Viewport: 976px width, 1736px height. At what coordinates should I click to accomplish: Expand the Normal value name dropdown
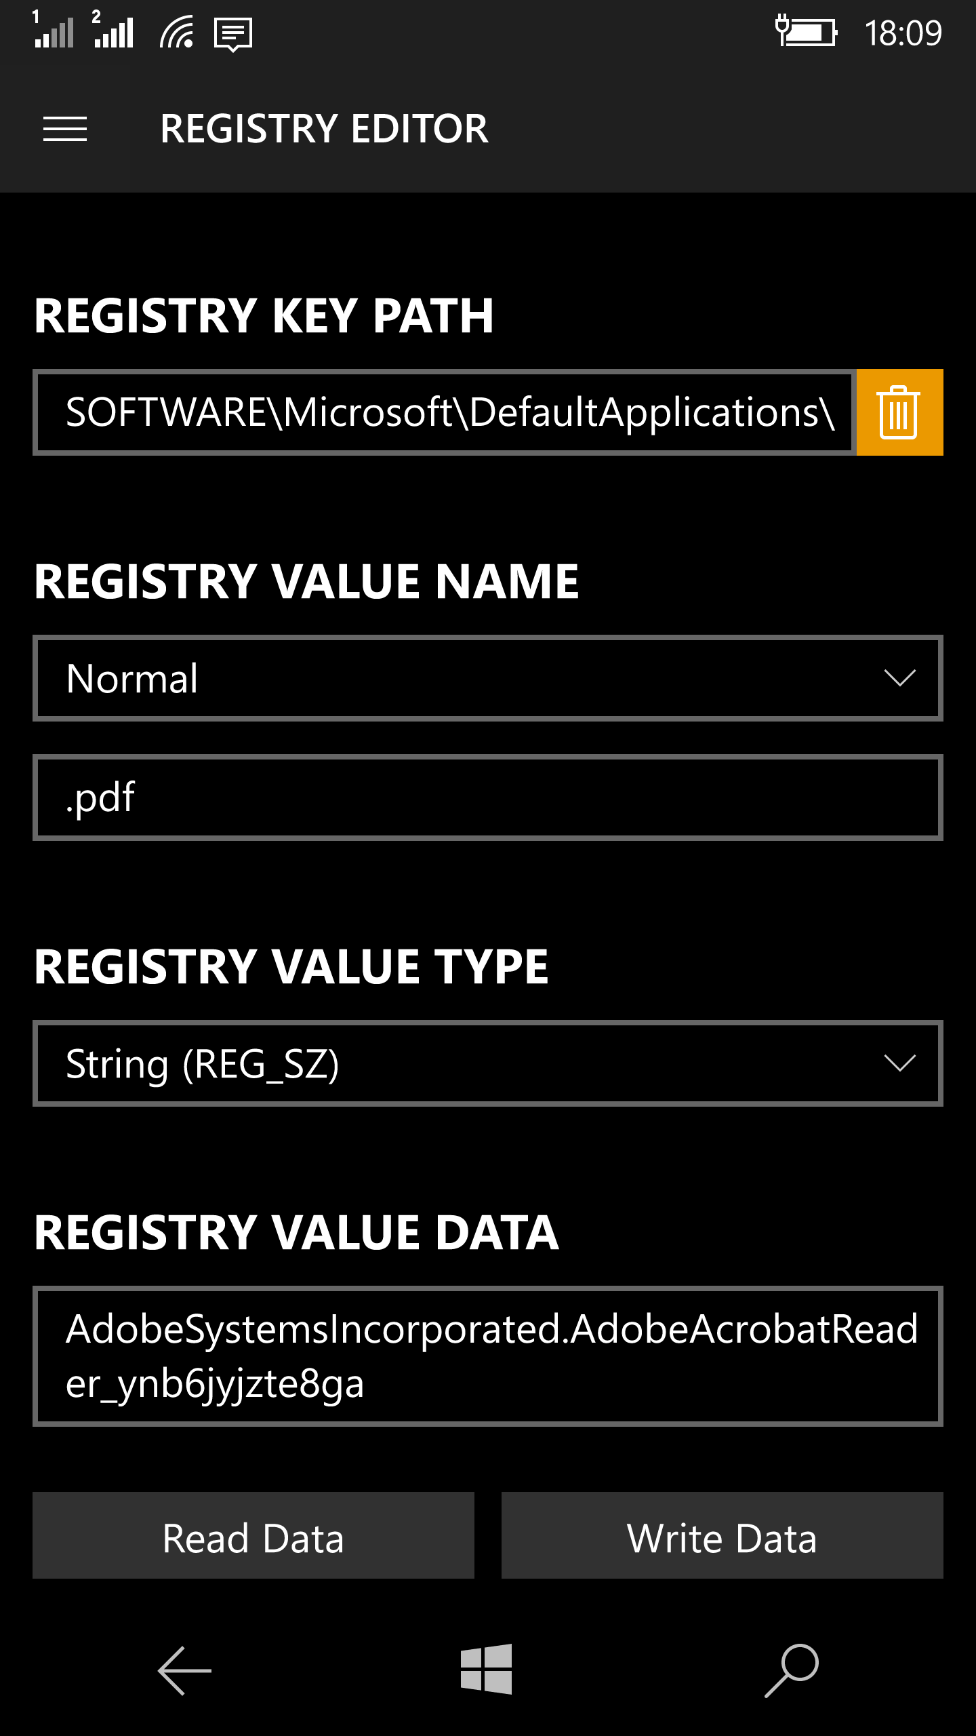(488, 678)
